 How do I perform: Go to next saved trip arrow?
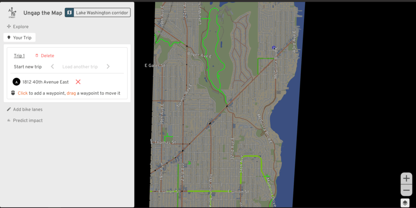point(108,67)
